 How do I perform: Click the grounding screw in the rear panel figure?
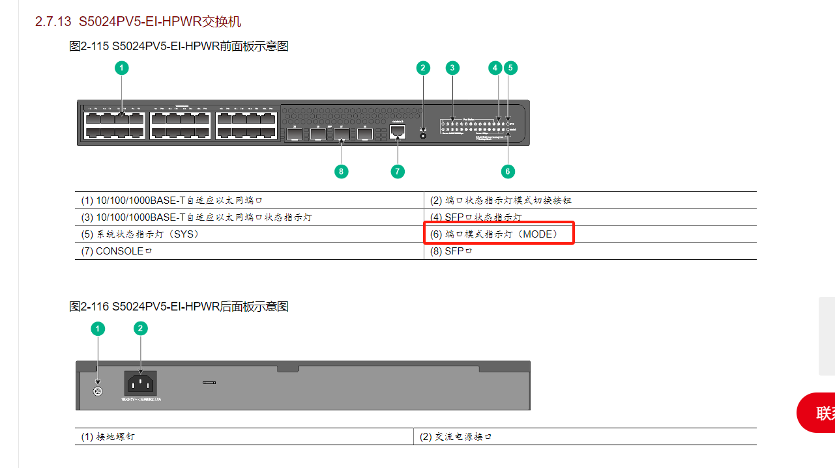(98, 392)
